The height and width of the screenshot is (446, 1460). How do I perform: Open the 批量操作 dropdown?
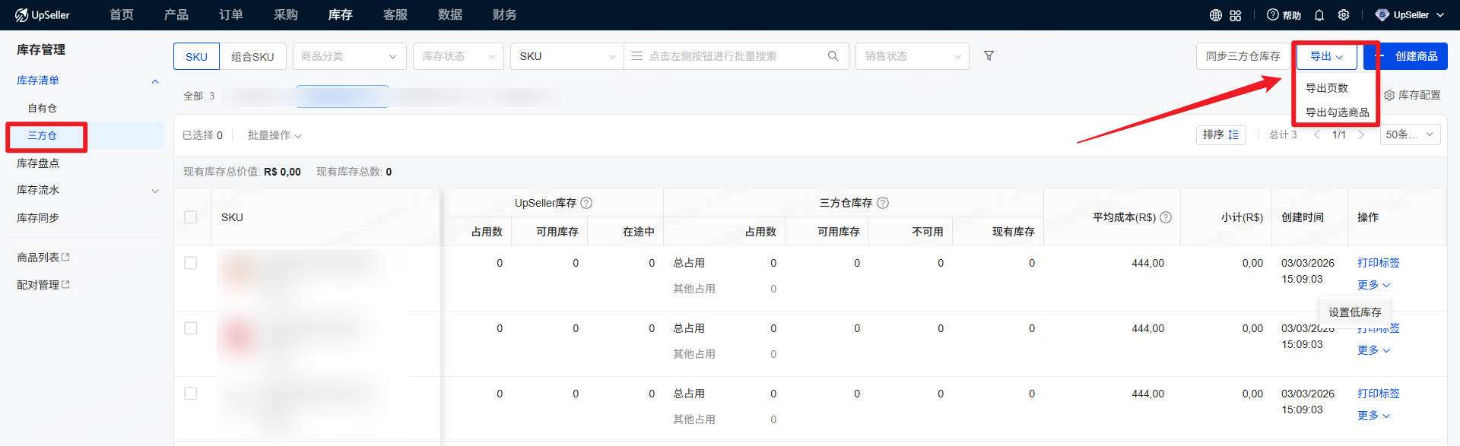[274, 135]
